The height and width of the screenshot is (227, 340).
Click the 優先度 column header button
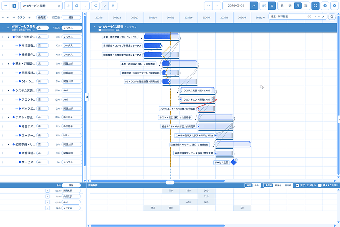coord(39,17)
